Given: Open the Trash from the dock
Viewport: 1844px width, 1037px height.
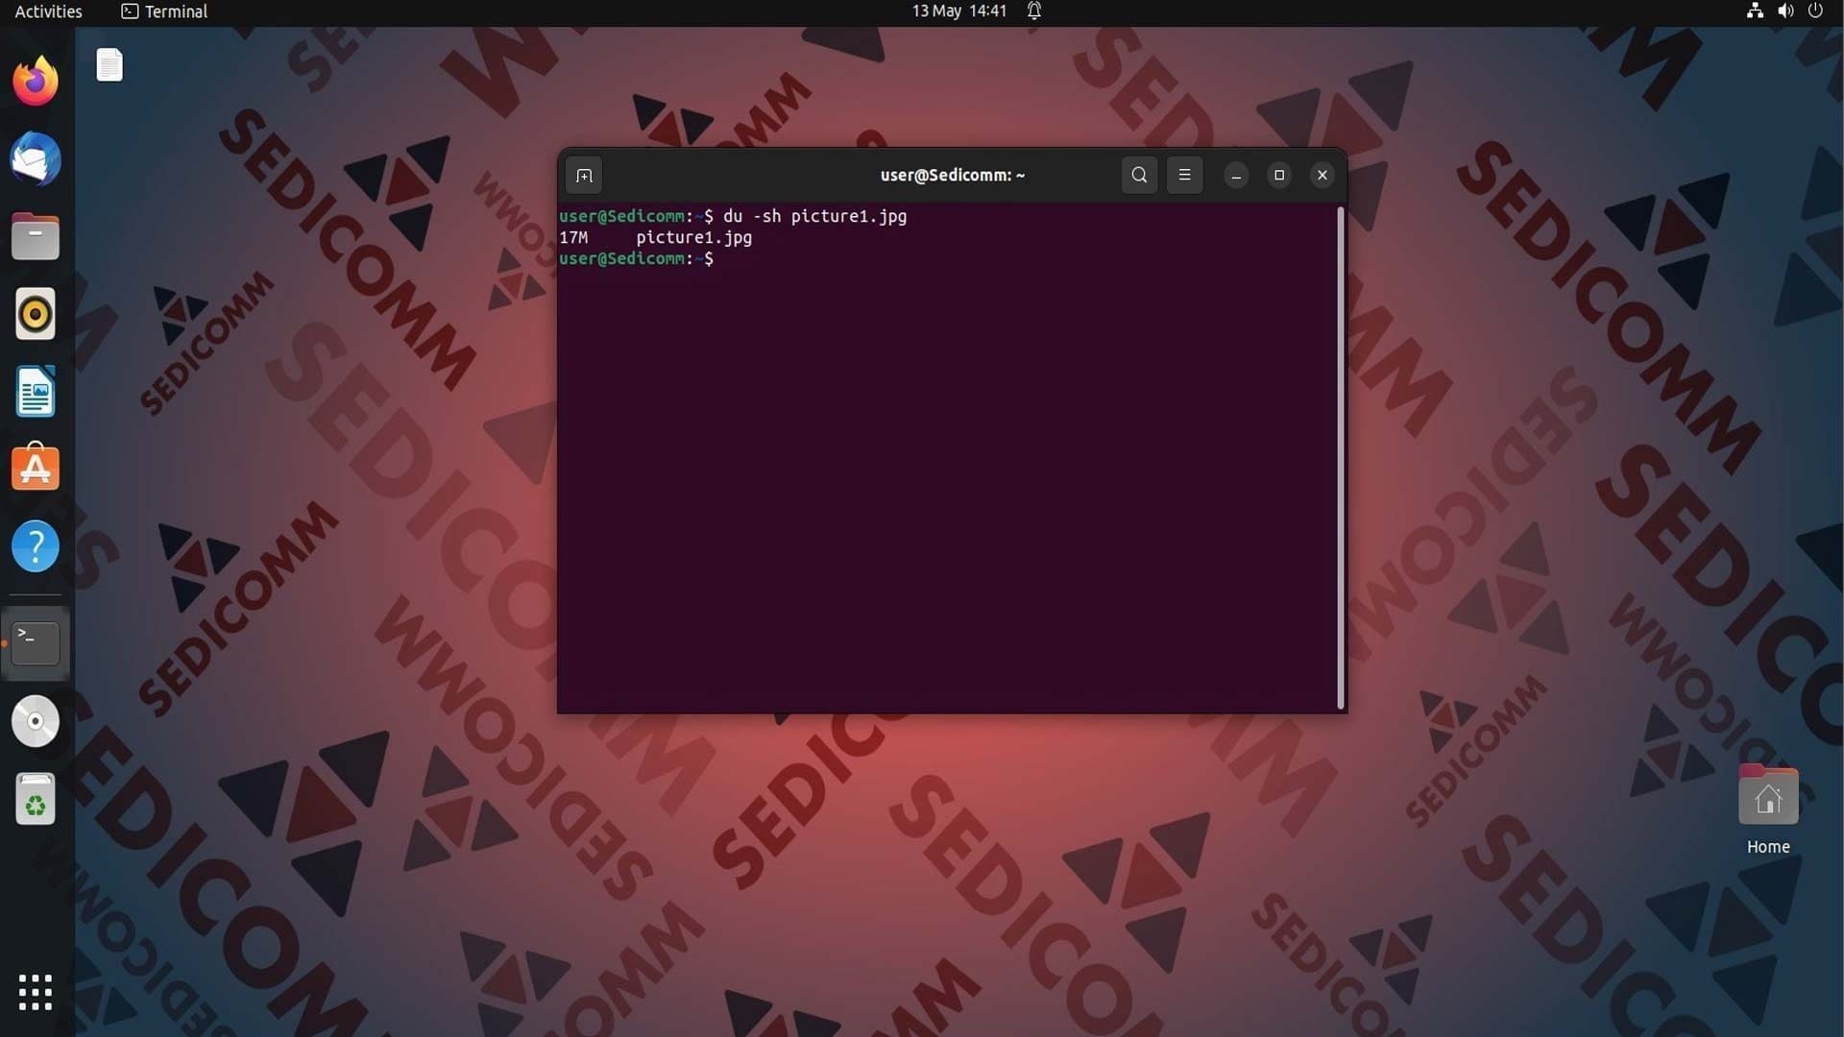Looking at the screenshot, I should [x=36, y=799].
